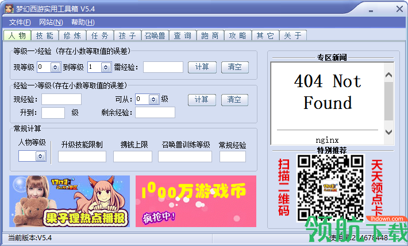
Task: Click the 现等级 spinner arrows
Action: pos(55,67)
